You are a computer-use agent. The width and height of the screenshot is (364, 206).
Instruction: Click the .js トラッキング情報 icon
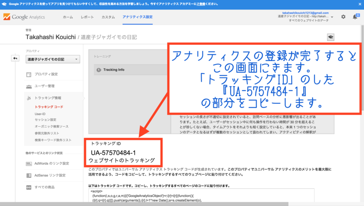[29, 98]
